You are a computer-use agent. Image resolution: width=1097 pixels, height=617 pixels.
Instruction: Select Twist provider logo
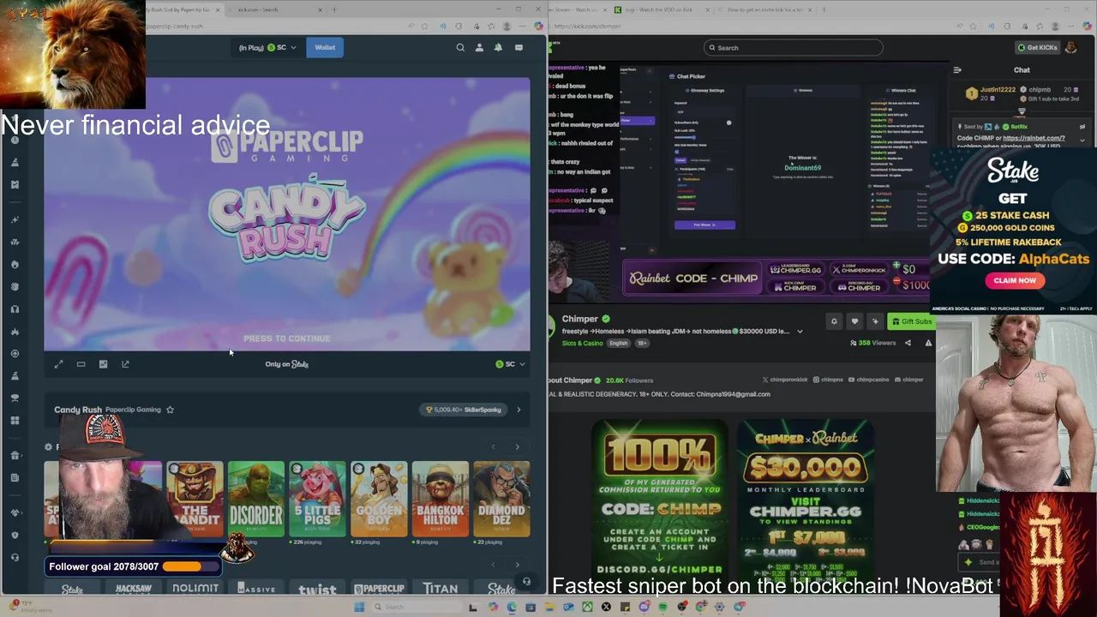point(317,589)
